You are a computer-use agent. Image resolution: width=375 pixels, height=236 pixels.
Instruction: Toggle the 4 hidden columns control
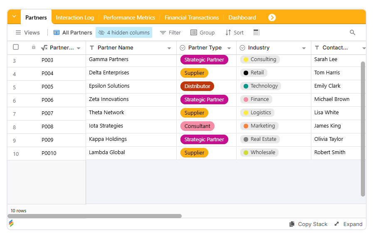pos(124,32)
